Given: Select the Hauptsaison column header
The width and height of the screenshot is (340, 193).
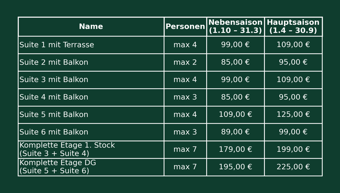Looking at the screenshot, I should tap(293, 27).
